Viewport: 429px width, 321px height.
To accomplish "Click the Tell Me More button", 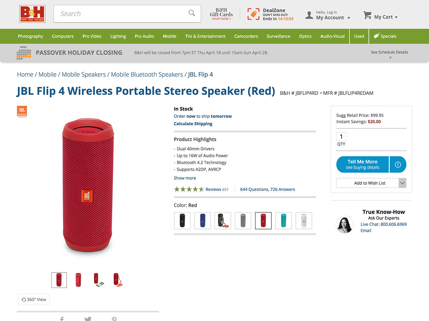I will click(x=362, y=164).
